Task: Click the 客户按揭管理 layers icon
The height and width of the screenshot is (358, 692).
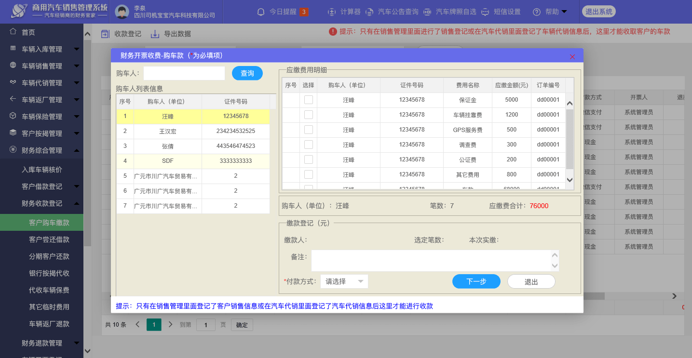Action: click(x=13, y=133)
